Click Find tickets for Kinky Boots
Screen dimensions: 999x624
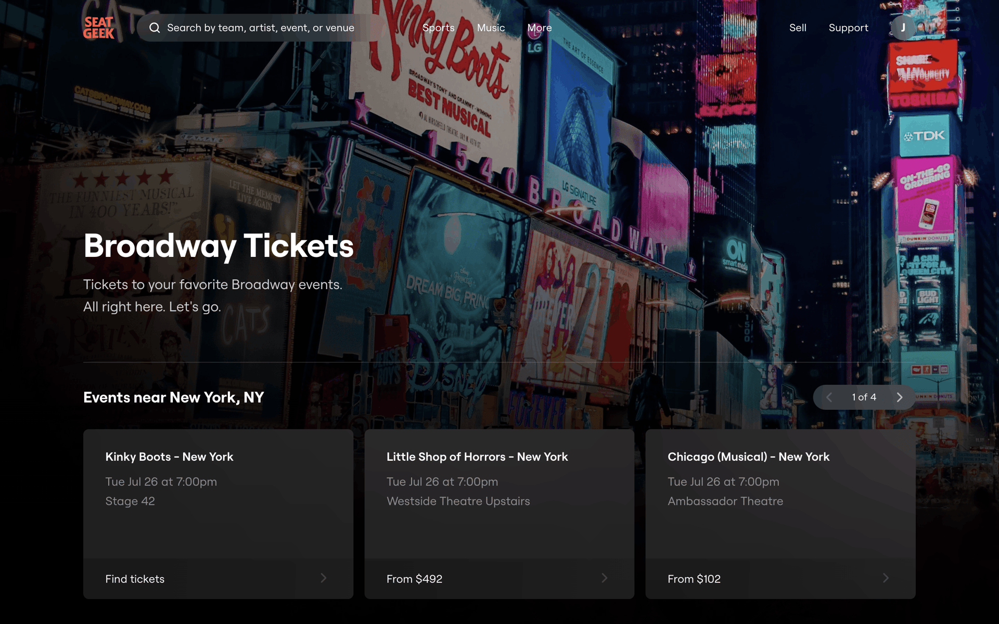(x=135, y=579)
